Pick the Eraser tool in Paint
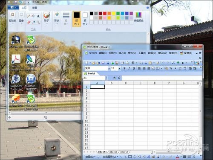 [x=29, y=22]
